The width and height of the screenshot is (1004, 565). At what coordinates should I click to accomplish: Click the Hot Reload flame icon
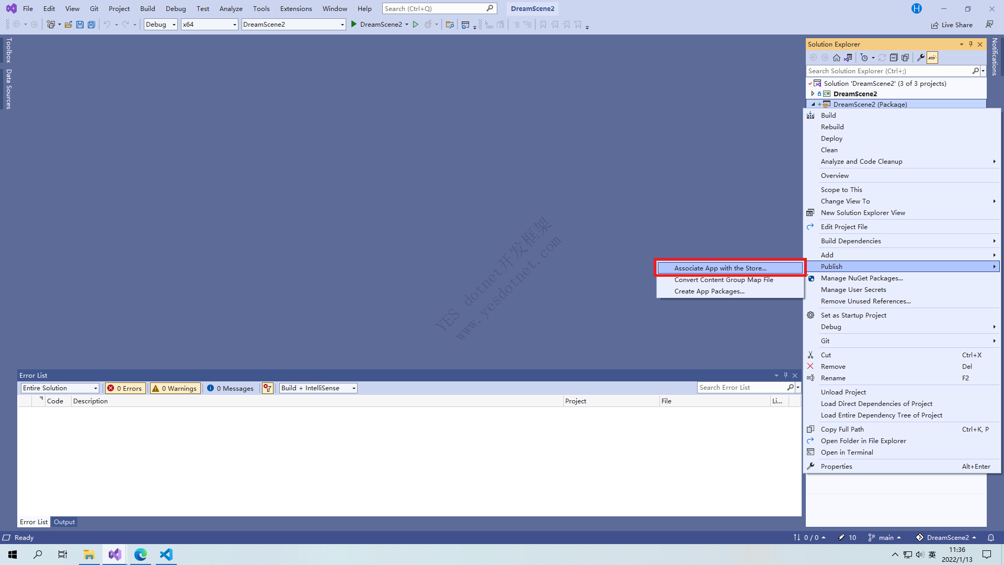click(x=428, y=25)
